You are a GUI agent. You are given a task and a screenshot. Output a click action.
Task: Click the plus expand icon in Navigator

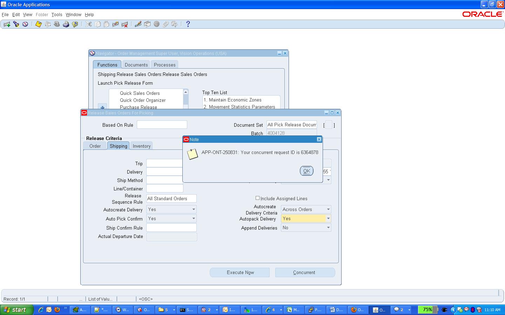pos(102,107)
